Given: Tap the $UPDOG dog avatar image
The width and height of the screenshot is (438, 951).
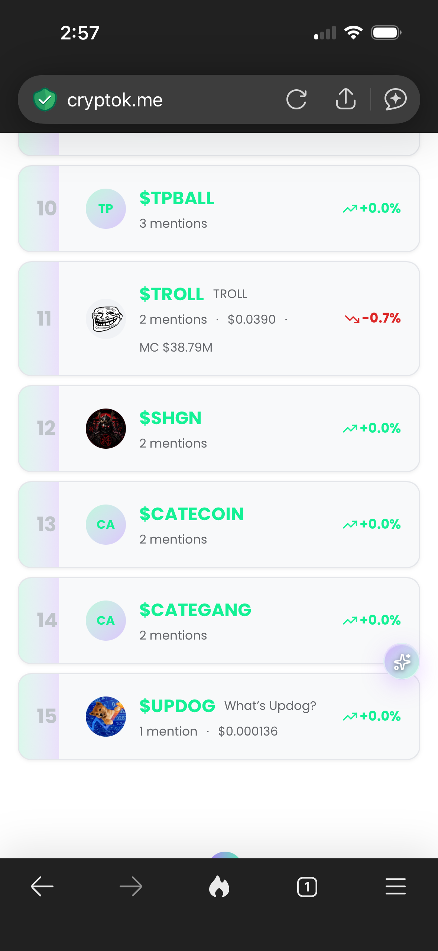Looking at the screenshot, I should [106, 717].
